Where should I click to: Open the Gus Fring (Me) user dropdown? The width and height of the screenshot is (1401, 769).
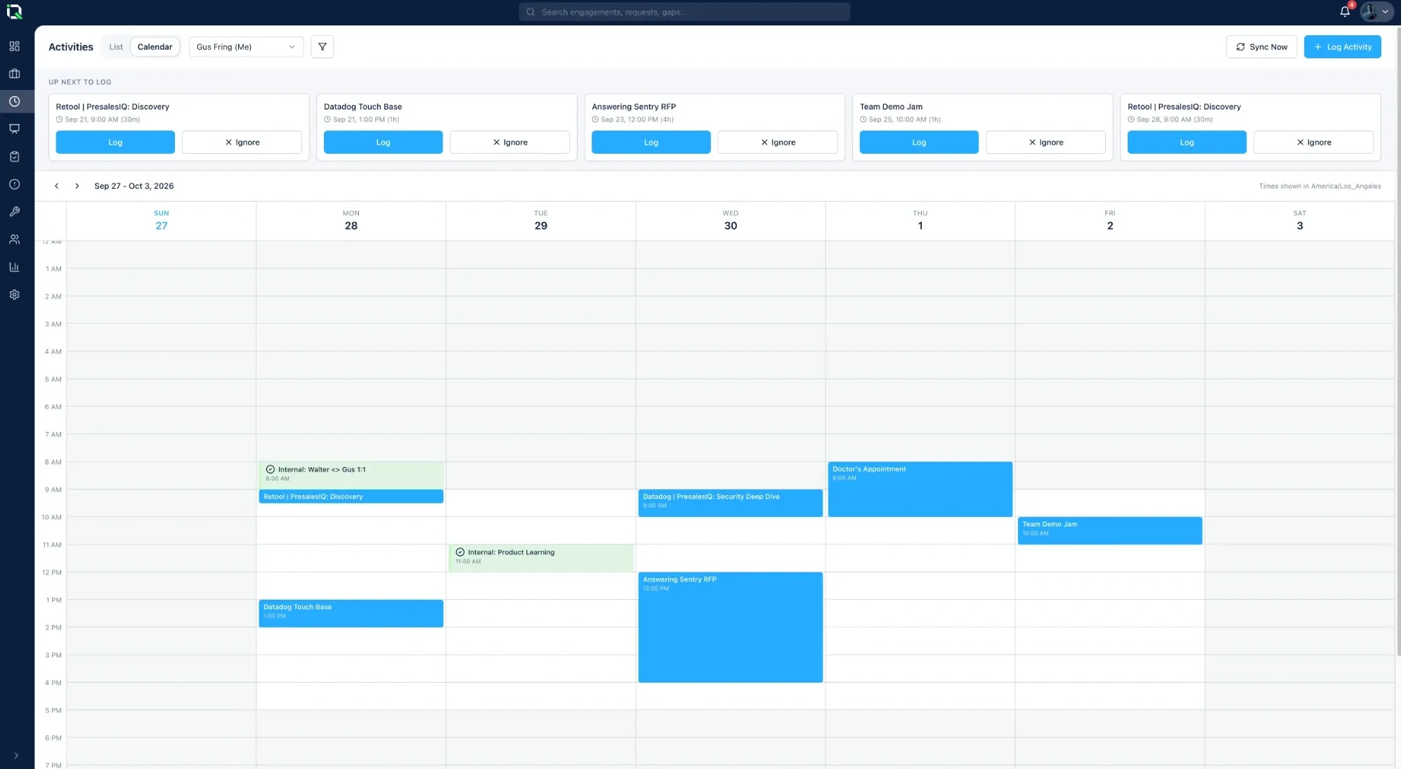pos(246,47)
